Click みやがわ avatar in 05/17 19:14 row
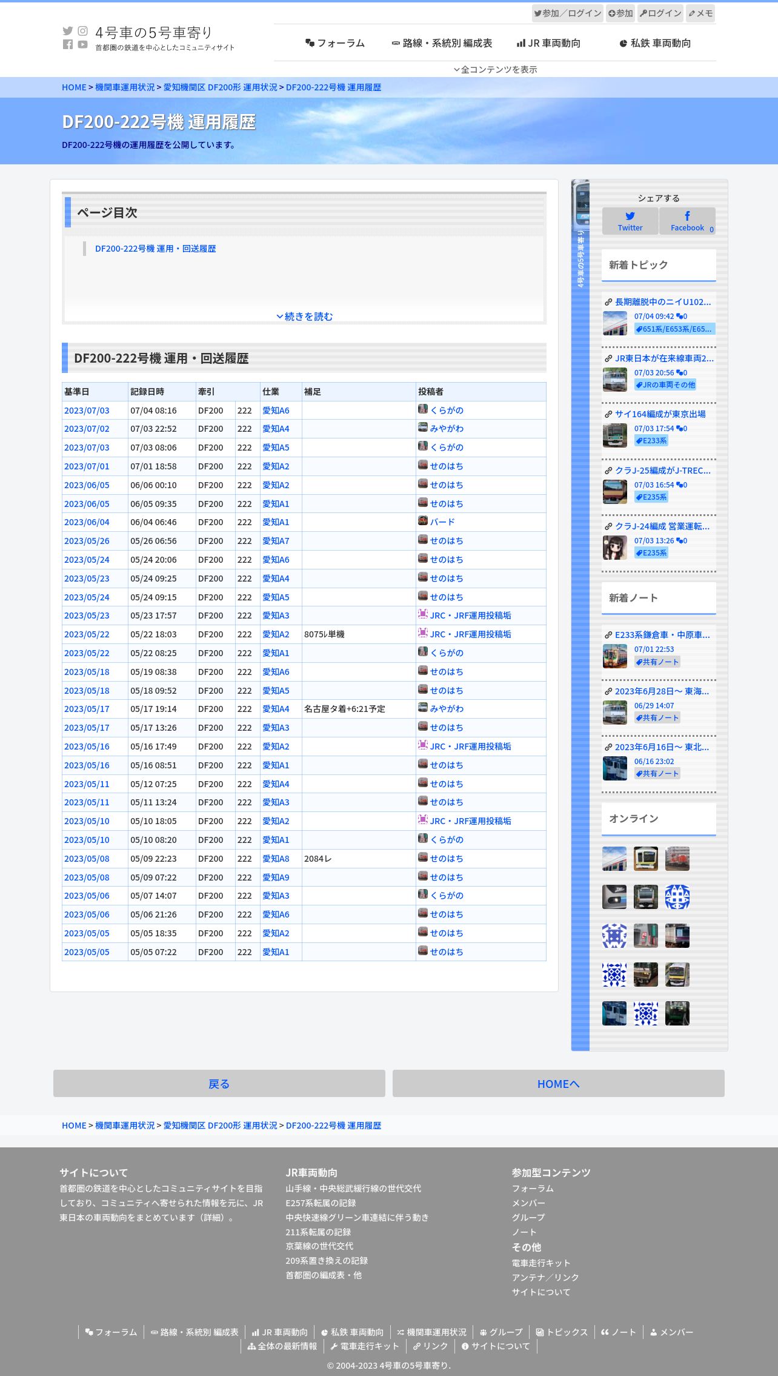 (x=423, y=708)
